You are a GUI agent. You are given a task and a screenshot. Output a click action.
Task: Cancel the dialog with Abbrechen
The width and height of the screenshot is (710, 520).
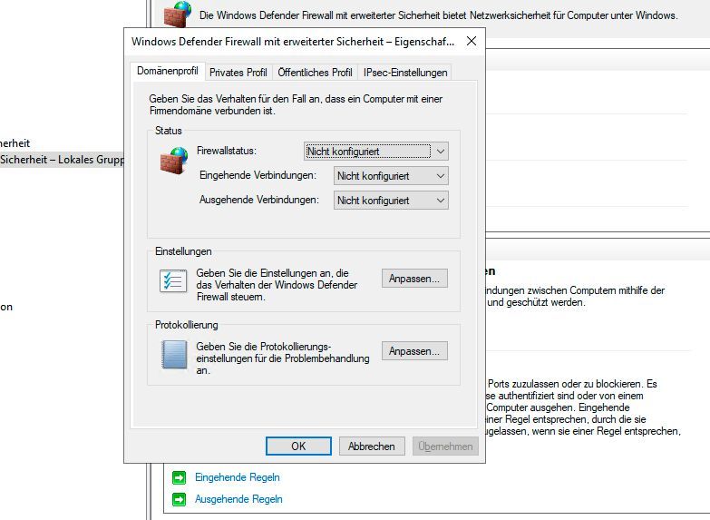pos(371,446)
